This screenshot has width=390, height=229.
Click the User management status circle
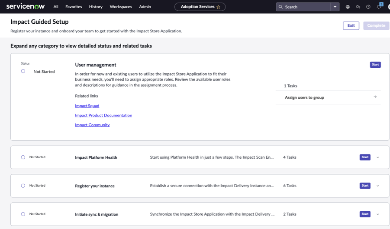(x=23, y=71)
